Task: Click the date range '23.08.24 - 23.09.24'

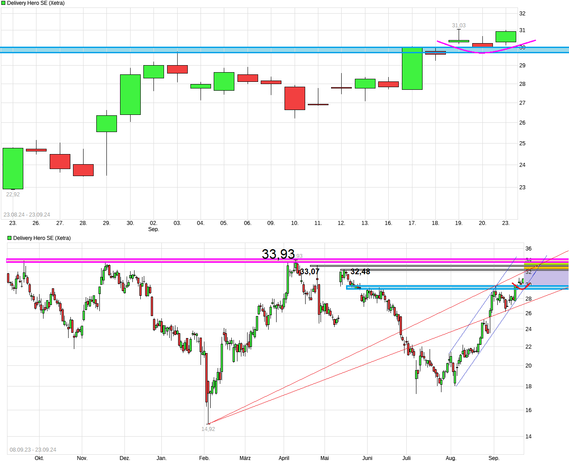Action: (x=28, y=214)
